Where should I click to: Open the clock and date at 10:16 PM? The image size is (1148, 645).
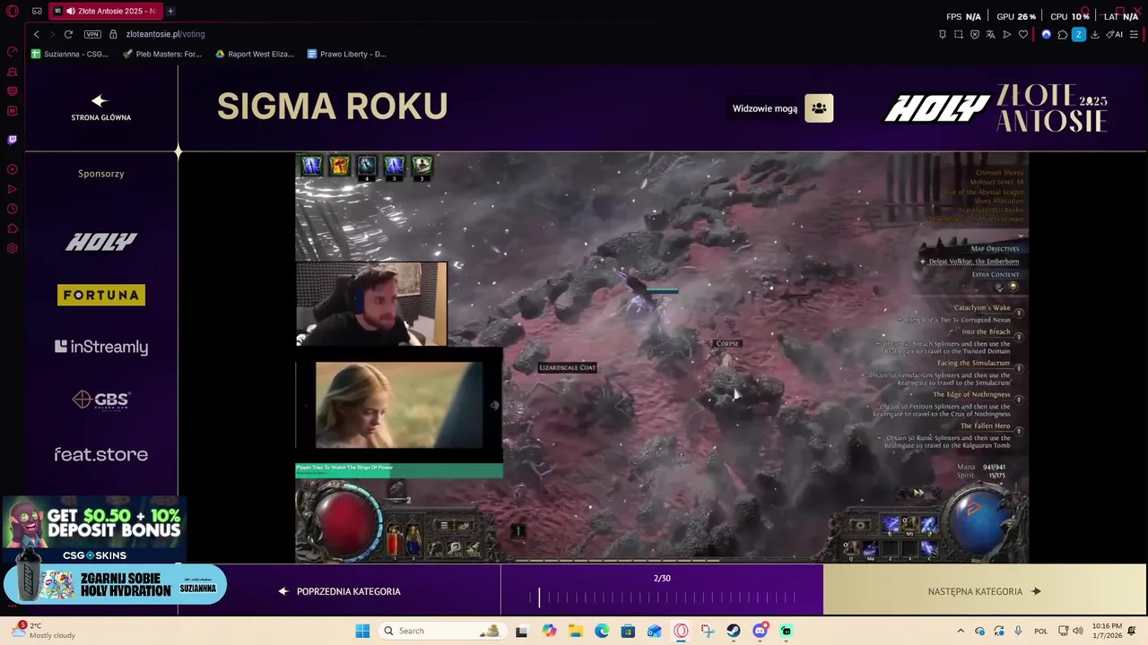[1107, 631]
